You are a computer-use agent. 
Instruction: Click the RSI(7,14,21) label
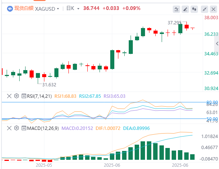pos(39,96)
